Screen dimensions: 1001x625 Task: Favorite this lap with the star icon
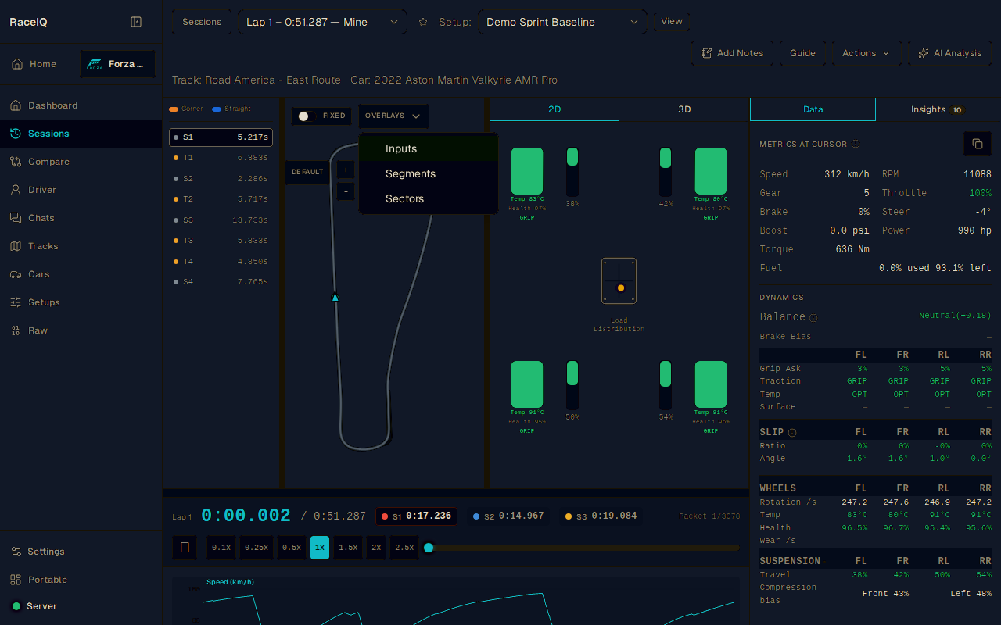click(423, 22)
